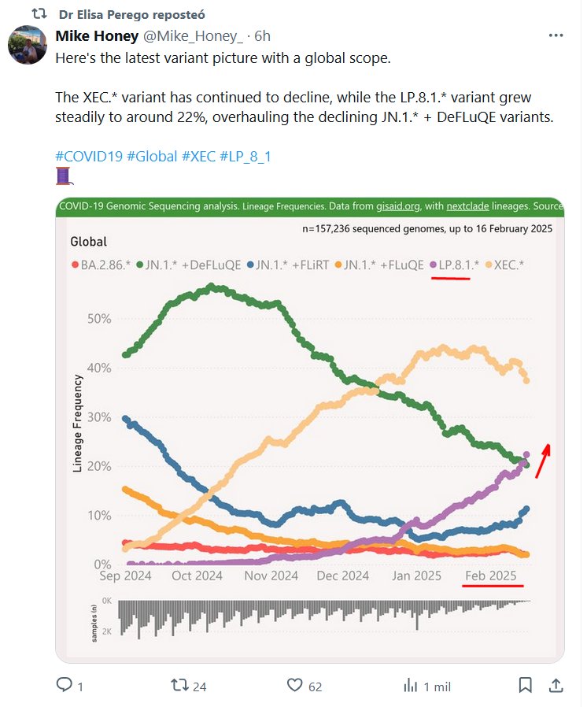Click the #XEC hashtag
587x707 pixels.
198,156
